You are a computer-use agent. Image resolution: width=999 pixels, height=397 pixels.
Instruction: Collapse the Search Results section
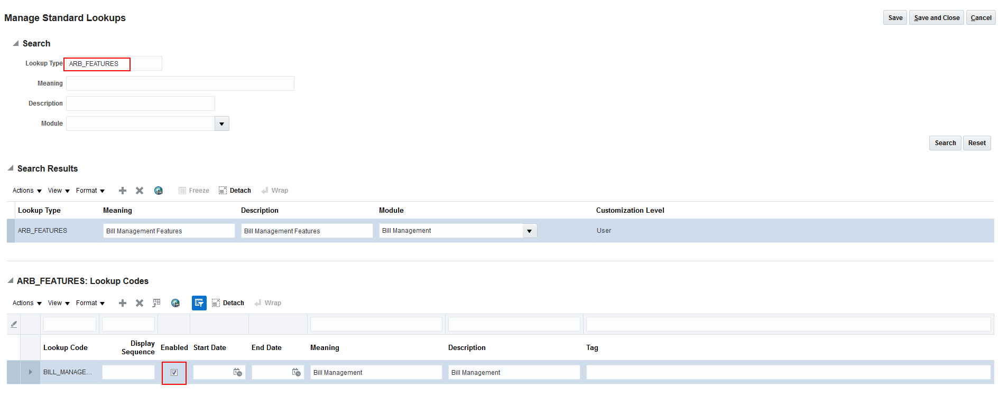pyautogui.click(x=11, y=168)
